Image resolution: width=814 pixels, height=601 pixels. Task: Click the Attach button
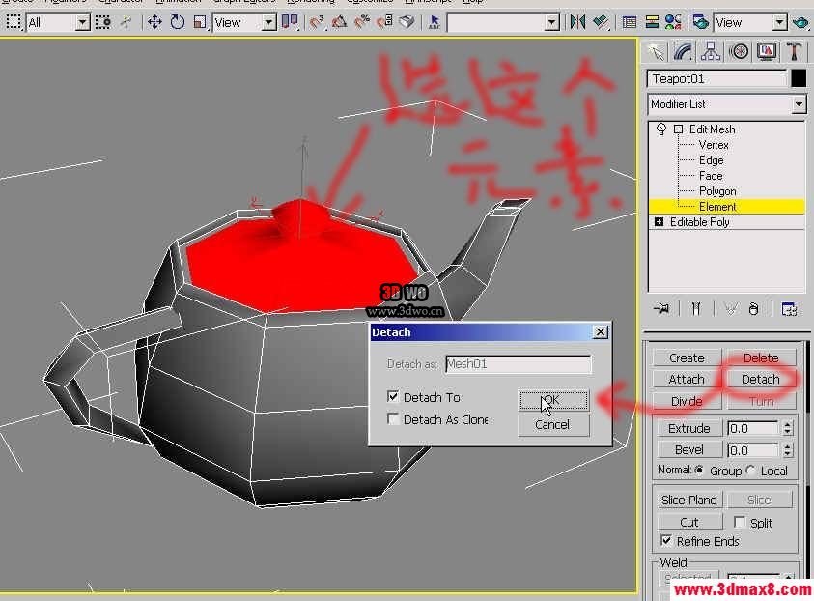coord(687,379)
